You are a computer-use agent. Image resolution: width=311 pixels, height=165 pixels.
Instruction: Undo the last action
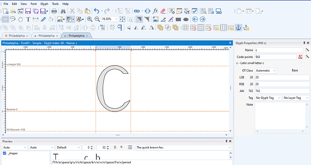pyautogui.click(x=96, y=11)
